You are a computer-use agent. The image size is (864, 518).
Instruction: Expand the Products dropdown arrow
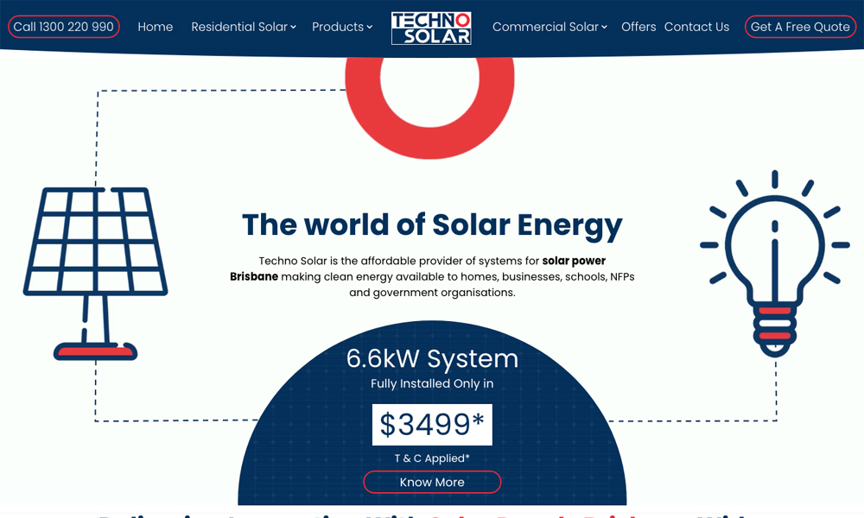point(370,28)
